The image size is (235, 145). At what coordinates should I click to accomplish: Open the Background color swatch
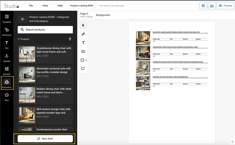[115, 15]
